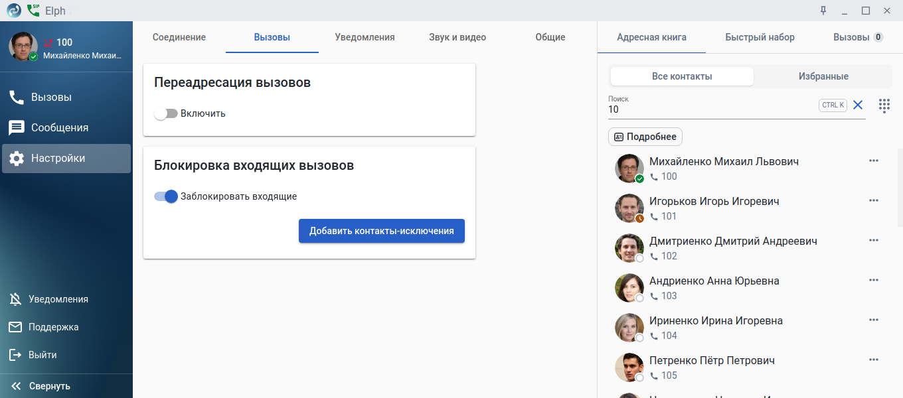Open Поддержка envelope item
The width and height of the screenshot is (903, 398).
[x=66, y=327]
